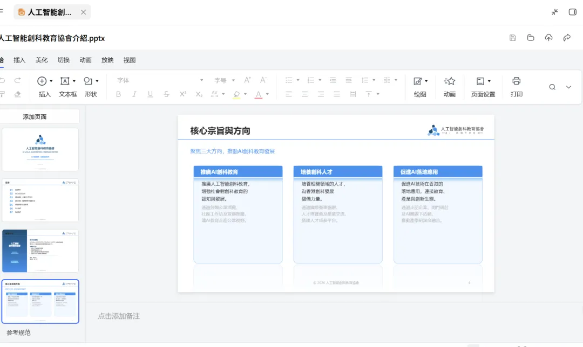Open the highlight color dropdown arrow
Screen dimensions: 583x347
[x=246, y=94]
